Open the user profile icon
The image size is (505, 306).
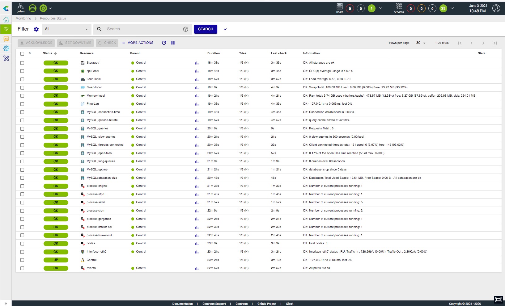[x=496, y=8]
